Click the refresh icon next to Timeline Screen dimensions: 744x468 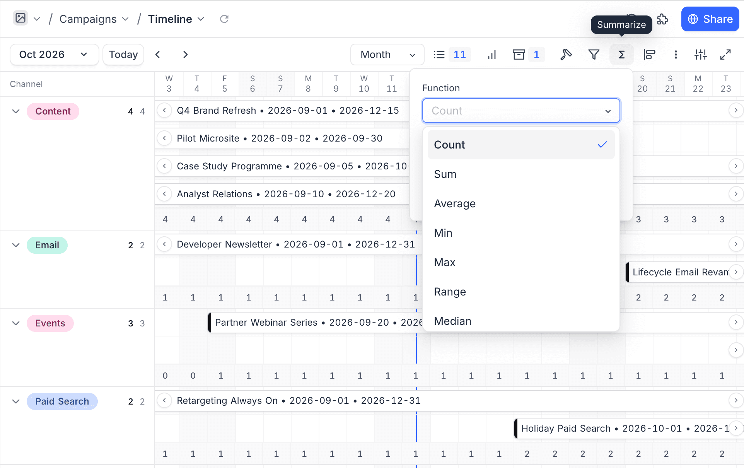pos(224,19)
